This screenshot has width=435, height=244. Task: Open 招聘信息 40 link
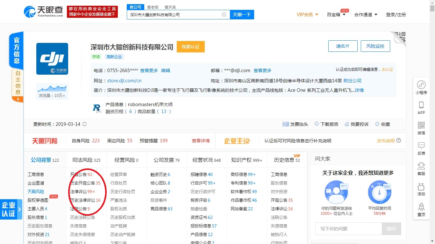[x=202, y=174]
